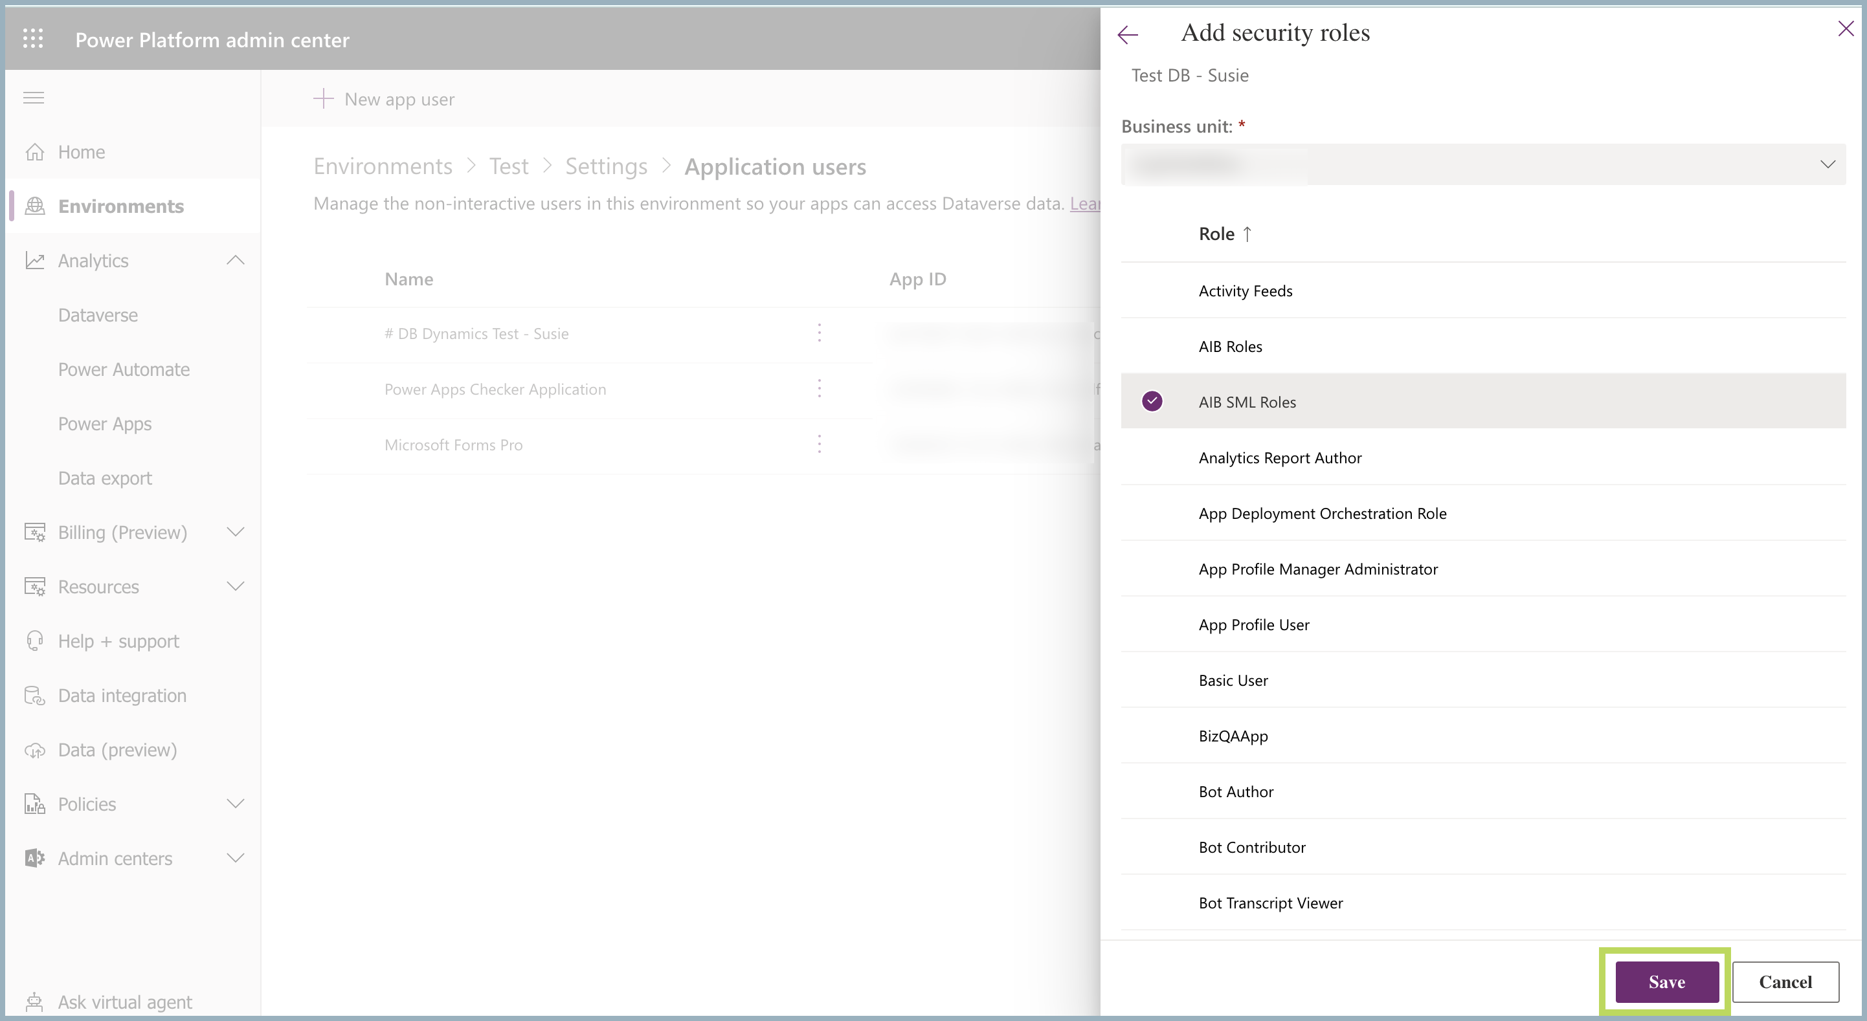This screenshot has width=1867, height=1021.
Task: Cancel adding security roles
Action: [1785, 982]
